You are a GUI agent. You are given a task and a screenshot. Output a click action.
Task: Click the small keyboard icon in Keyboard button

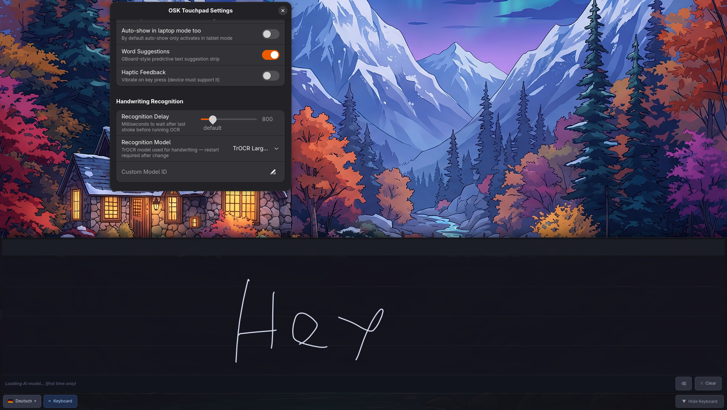(x=50, y=401)
